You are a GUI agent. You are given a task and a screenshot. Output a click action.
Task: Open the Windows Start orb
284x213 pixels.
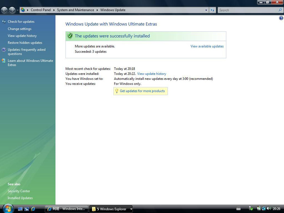click(x=8, y=208)
